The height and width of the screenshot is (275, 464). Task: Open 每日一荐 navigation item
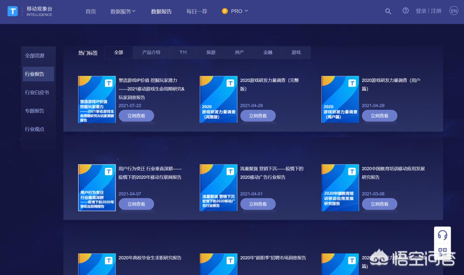tap(197, 11)
